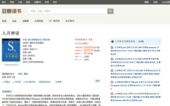Click the pencil icon next to 写笔记
This screenshot has width=170, height=106.
point(3,82)
